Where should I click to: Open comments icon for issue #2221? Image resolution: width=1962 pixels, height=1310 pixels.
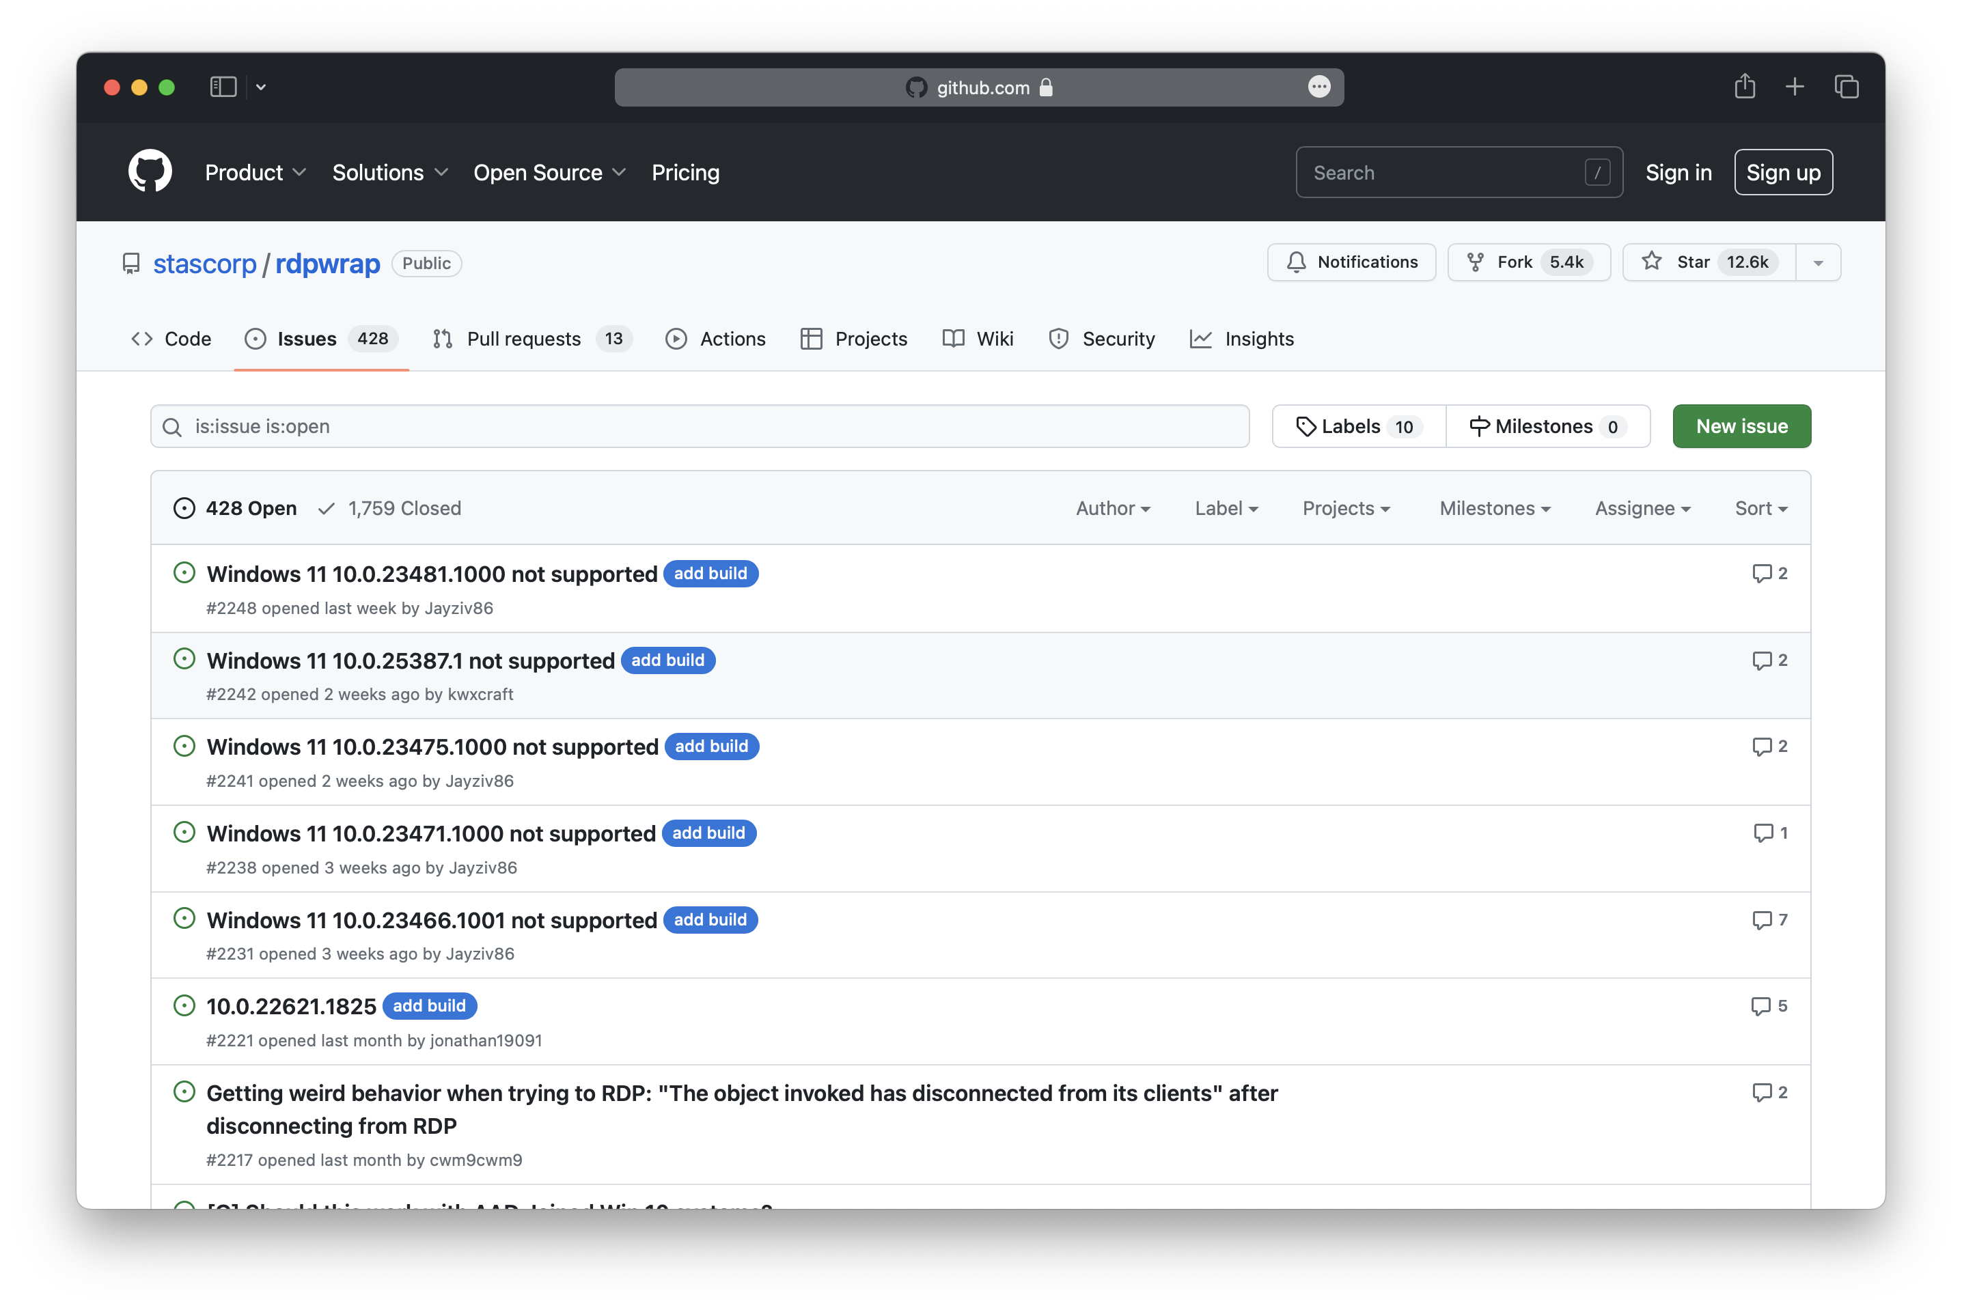tap(1760, 1007)
